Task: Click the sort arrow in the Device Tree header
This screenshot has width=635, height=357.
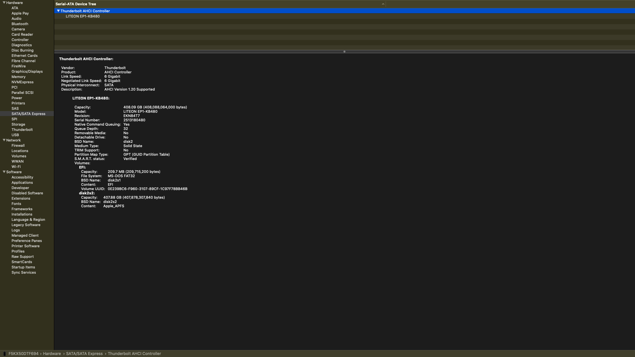Action: [x=383, y=4]
